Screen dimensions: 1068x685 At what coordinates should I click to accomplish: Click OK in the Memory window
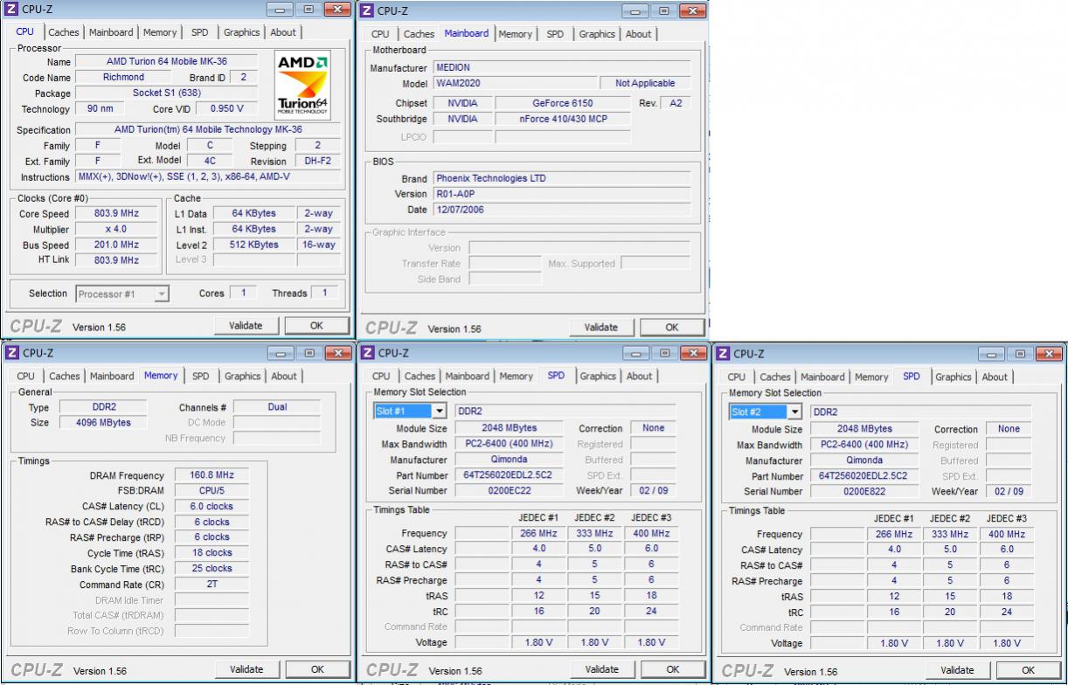pos(317,669)
